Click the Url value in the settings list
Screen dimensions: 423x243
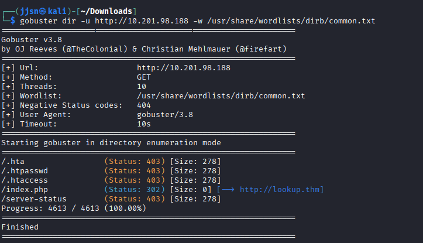[183, 68]
